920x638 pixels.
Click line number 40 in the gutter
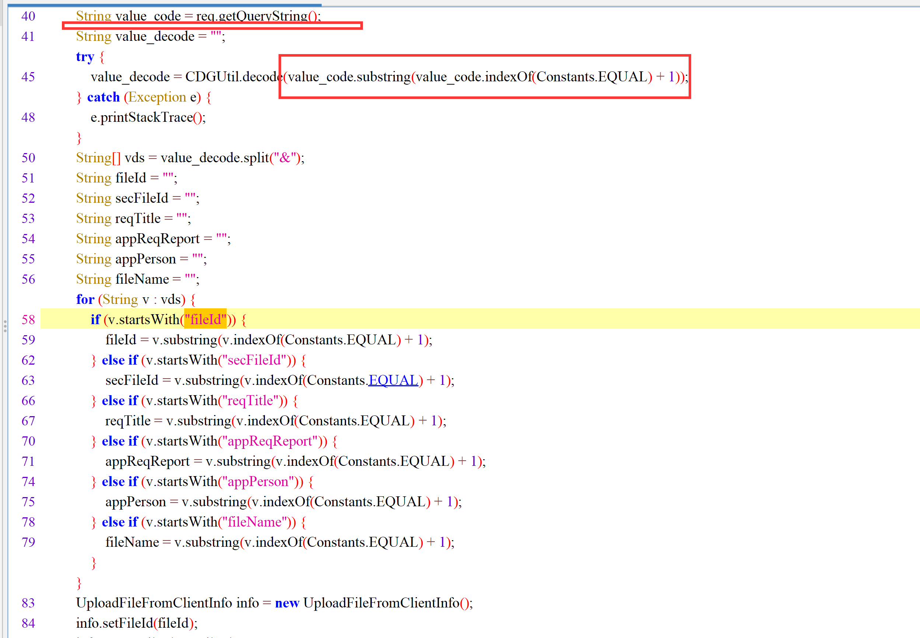coord(28,16)
